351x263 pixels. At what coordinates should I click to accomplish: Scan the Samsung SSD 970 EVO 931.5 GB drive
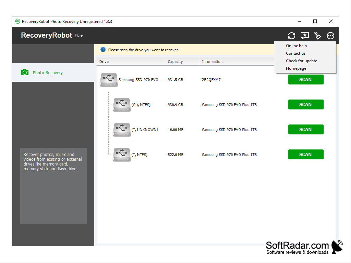coord(306,80)
